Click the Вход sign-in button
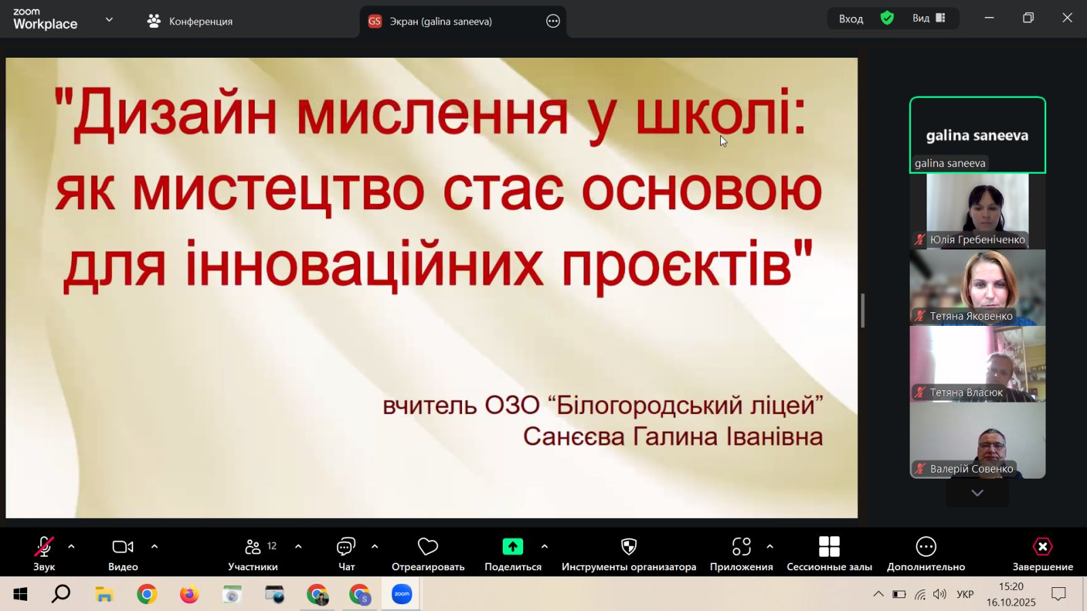This screenshot has height=611, width=1087. 851,19
